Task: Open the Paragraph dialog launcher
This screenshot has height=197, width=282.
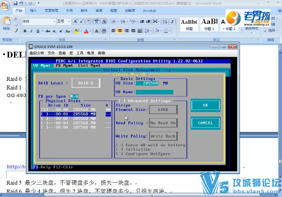Action: pos(175,39)
